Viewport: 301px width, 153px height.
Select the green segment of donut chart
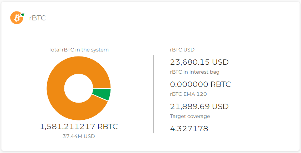(x=102, y=94)
